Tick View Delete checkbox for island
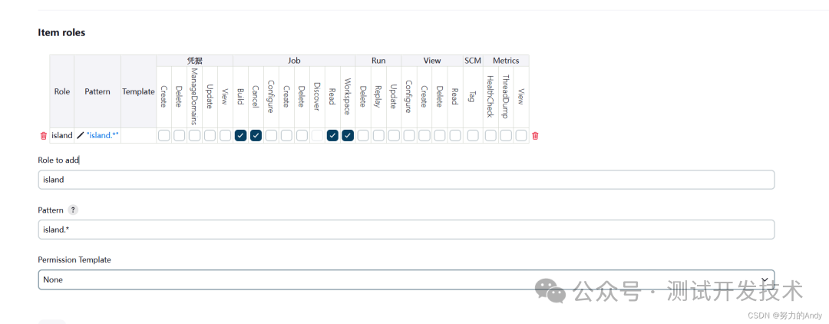Image resolution: width=829 pixels, height=324 pixels. [x=440, y=135]
